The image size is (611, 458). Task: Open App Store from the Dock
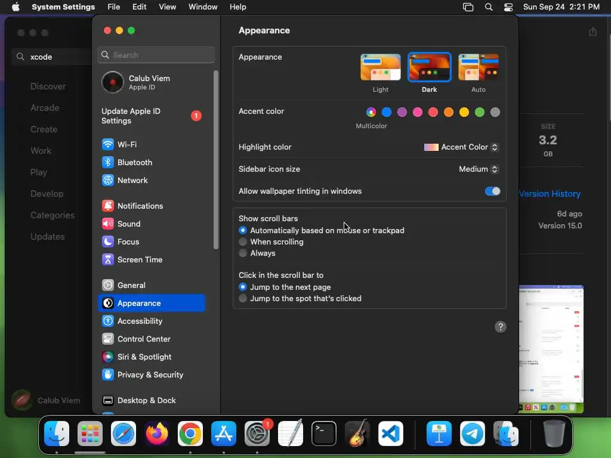224,434
